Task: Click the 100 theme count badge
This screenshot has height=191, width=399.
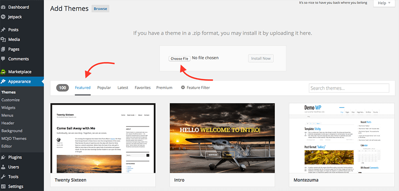Action: click(63, 88)
